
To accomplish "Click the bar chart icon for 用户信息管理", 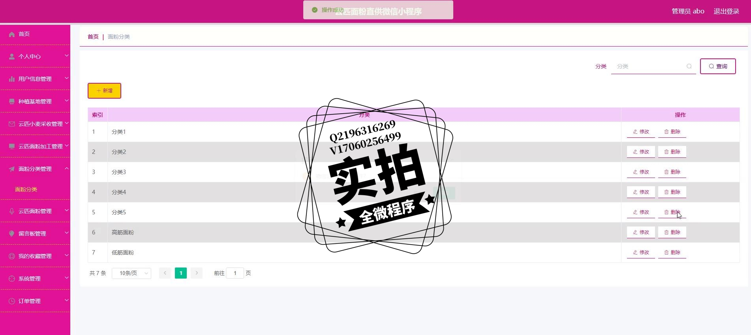I will pyautogui.click(x=12, y=79).
